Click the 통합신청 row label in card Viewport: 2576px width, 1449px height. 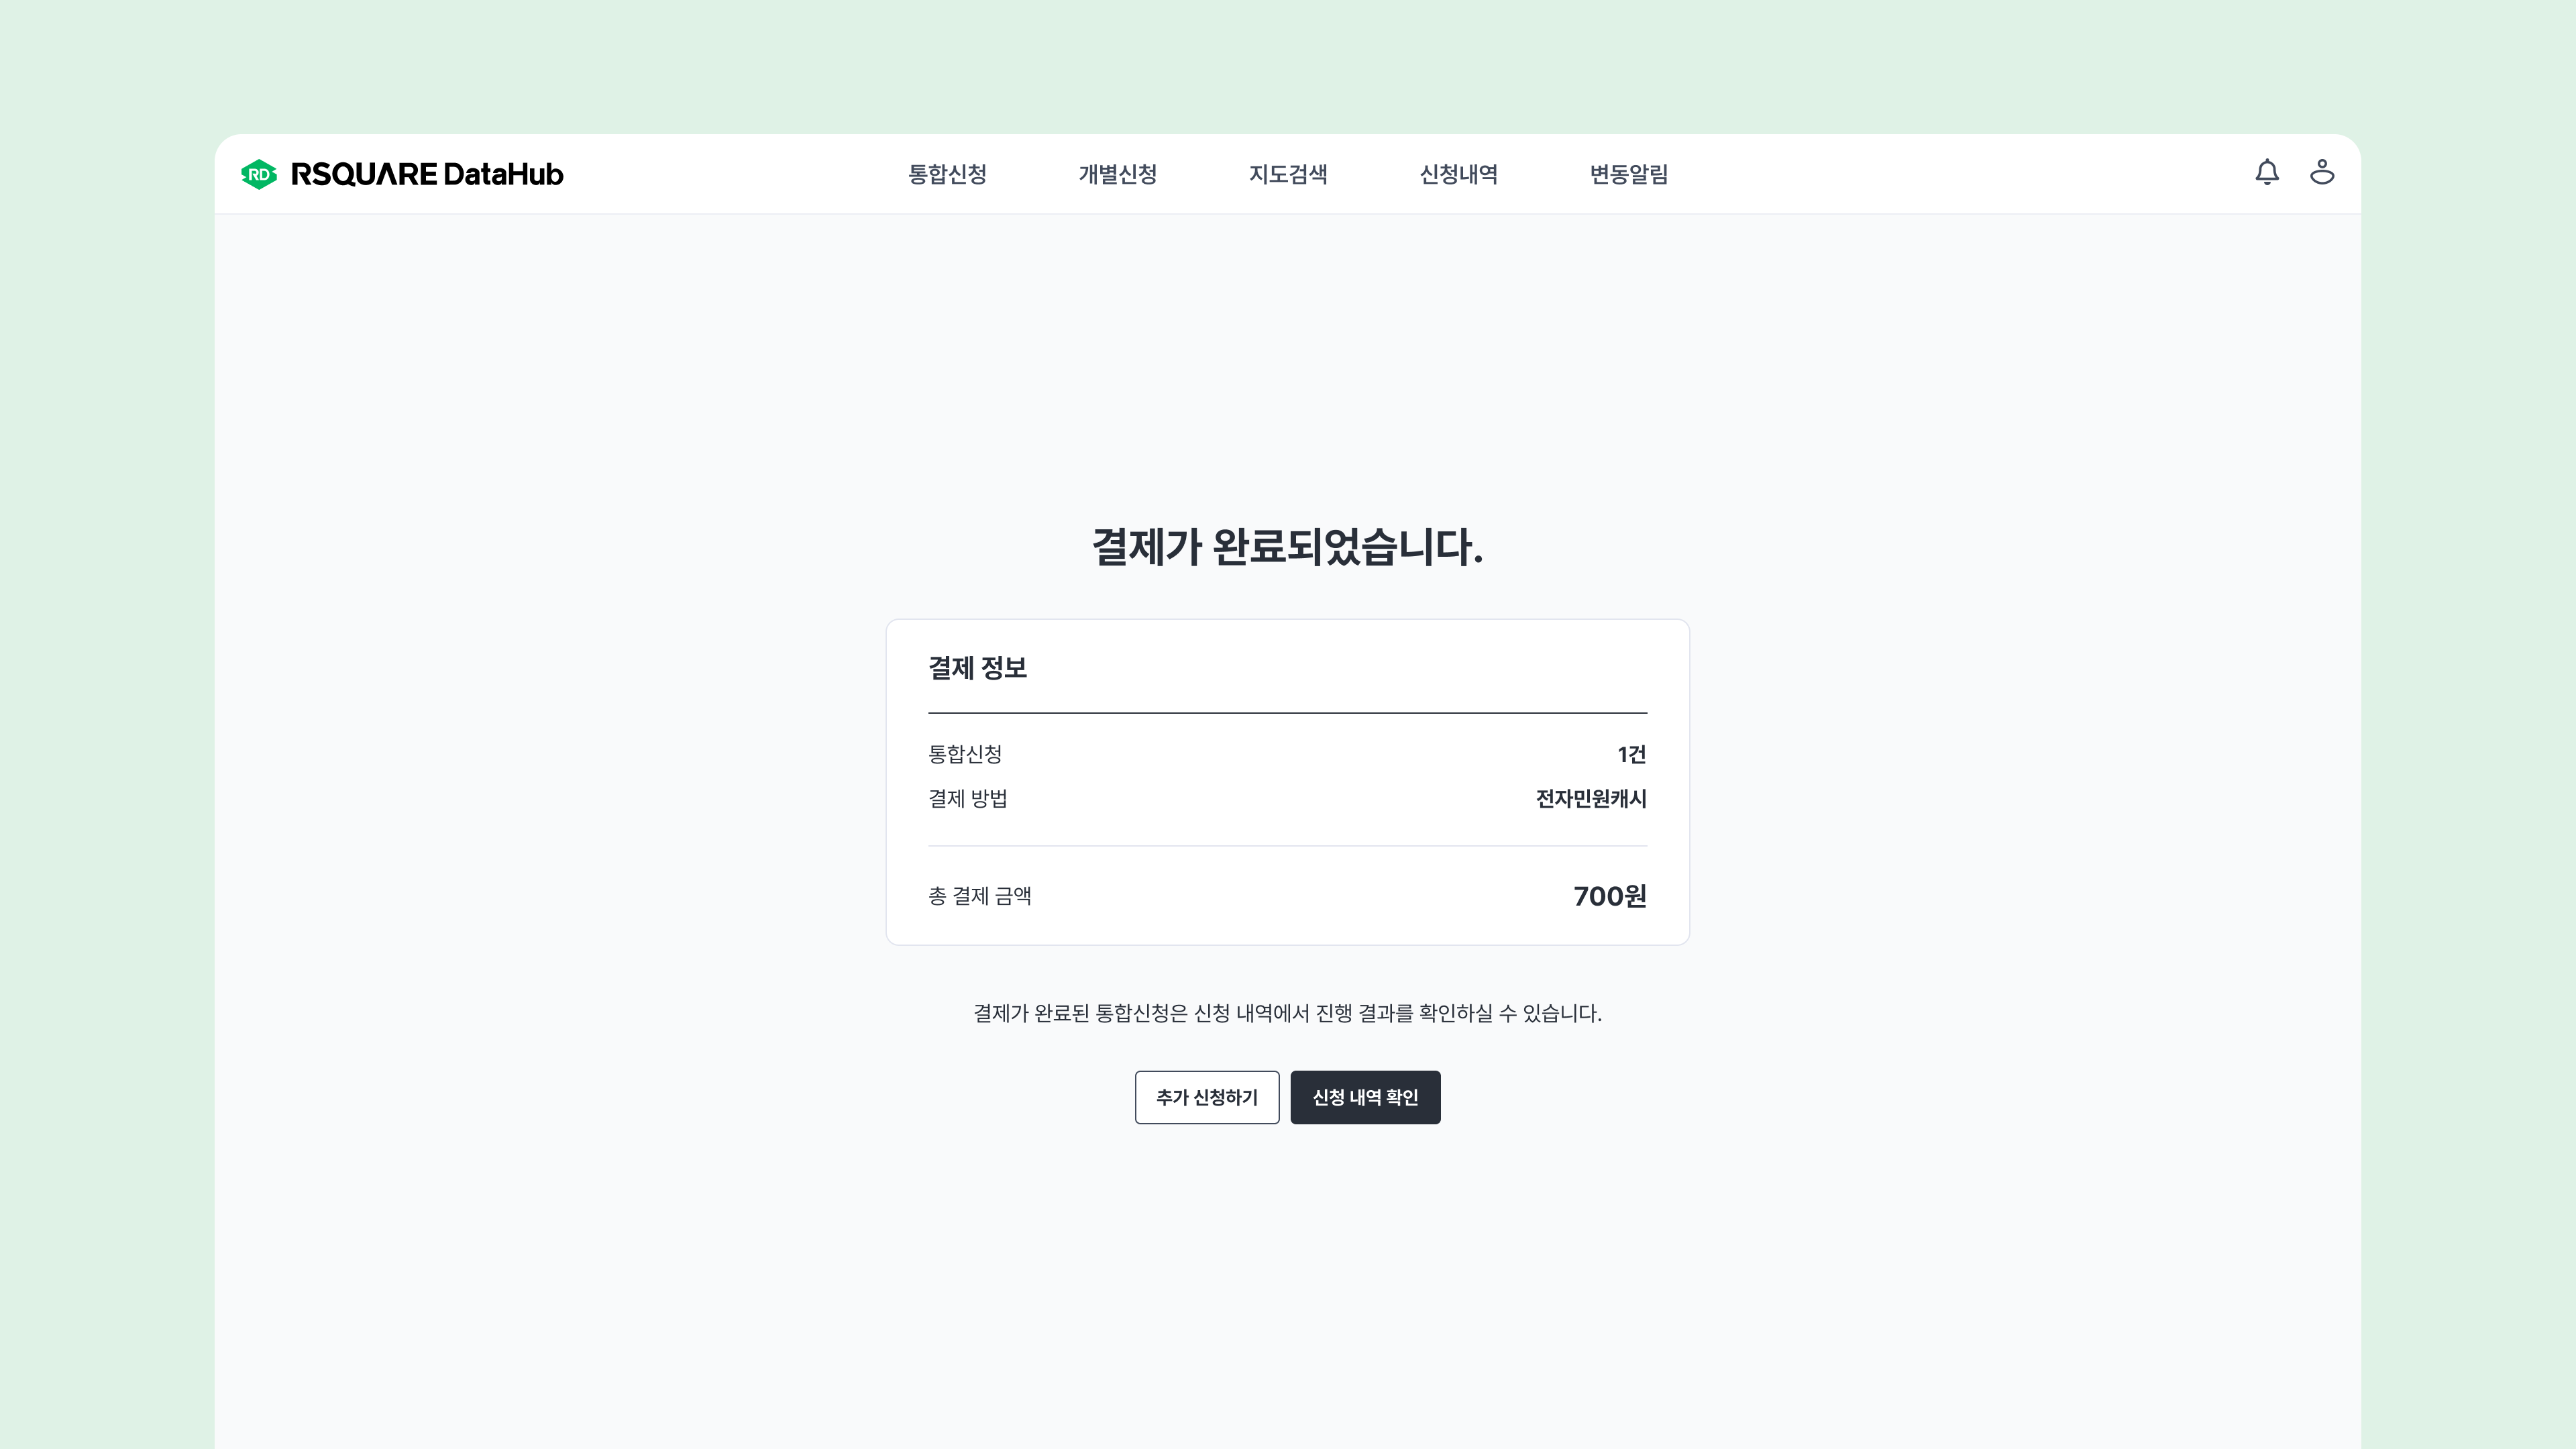(965, 754)
